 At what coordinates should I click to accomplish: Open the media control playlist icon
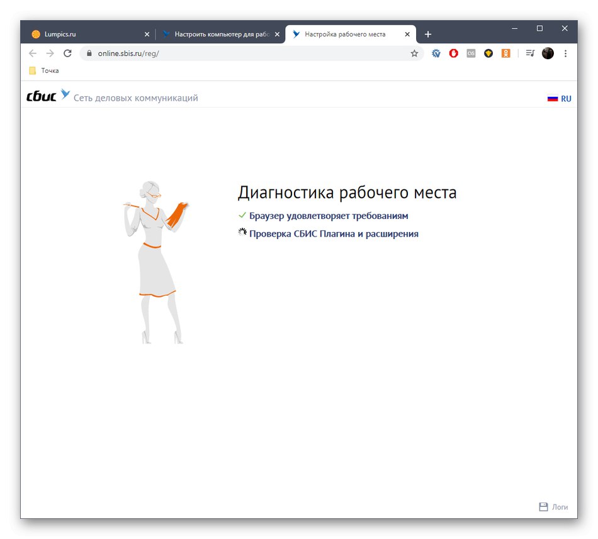[x=530, y=53]
